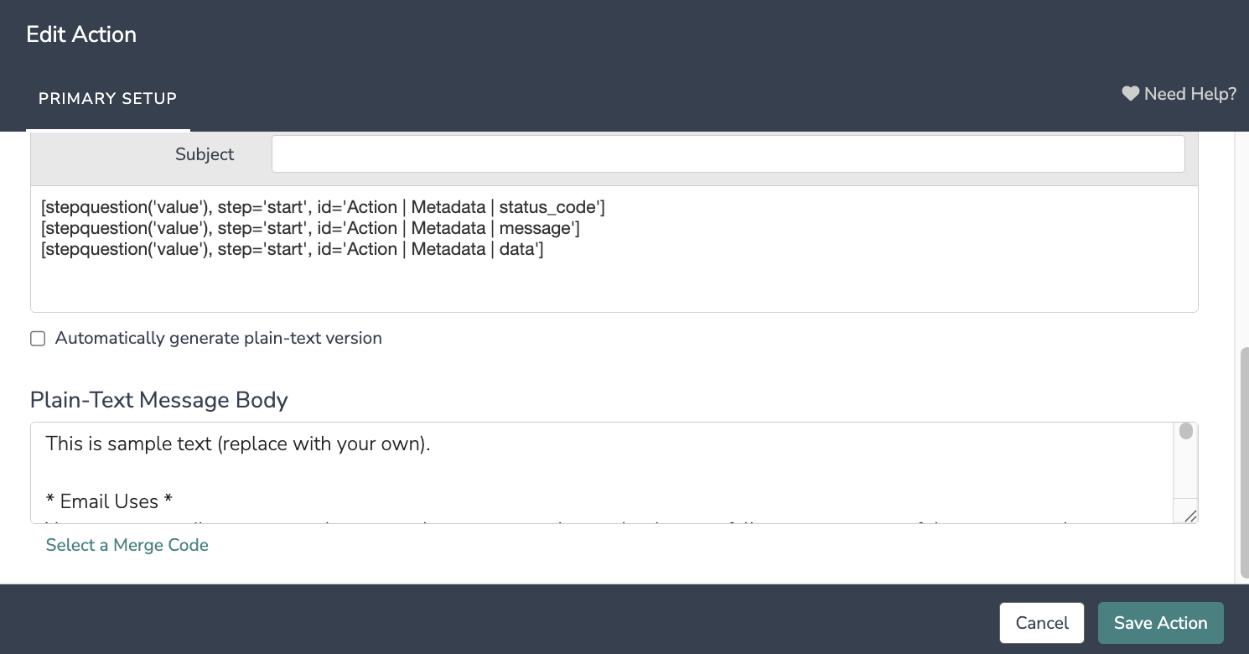Click the plain-text body scrollbar thumb
The image size is (1249, 654).
(1185, 432)
